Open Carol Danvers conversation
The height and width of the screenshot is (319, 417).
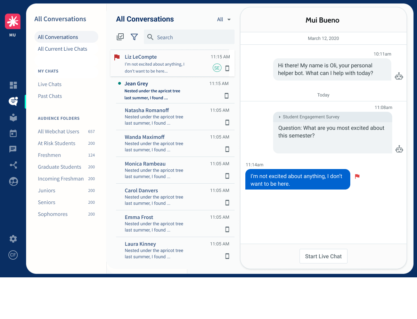pos(175,197)
